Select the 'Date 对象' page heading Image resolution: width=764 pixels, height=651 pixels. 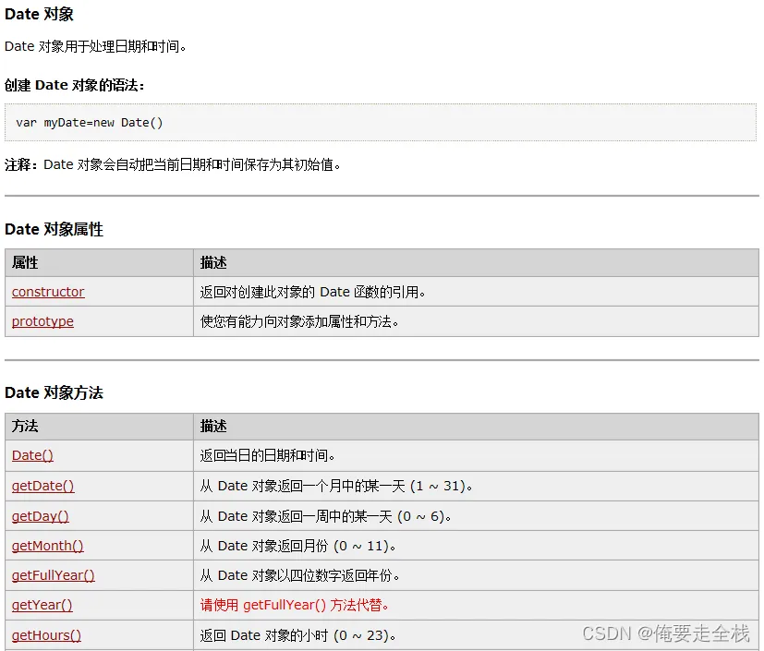(39, 14)
